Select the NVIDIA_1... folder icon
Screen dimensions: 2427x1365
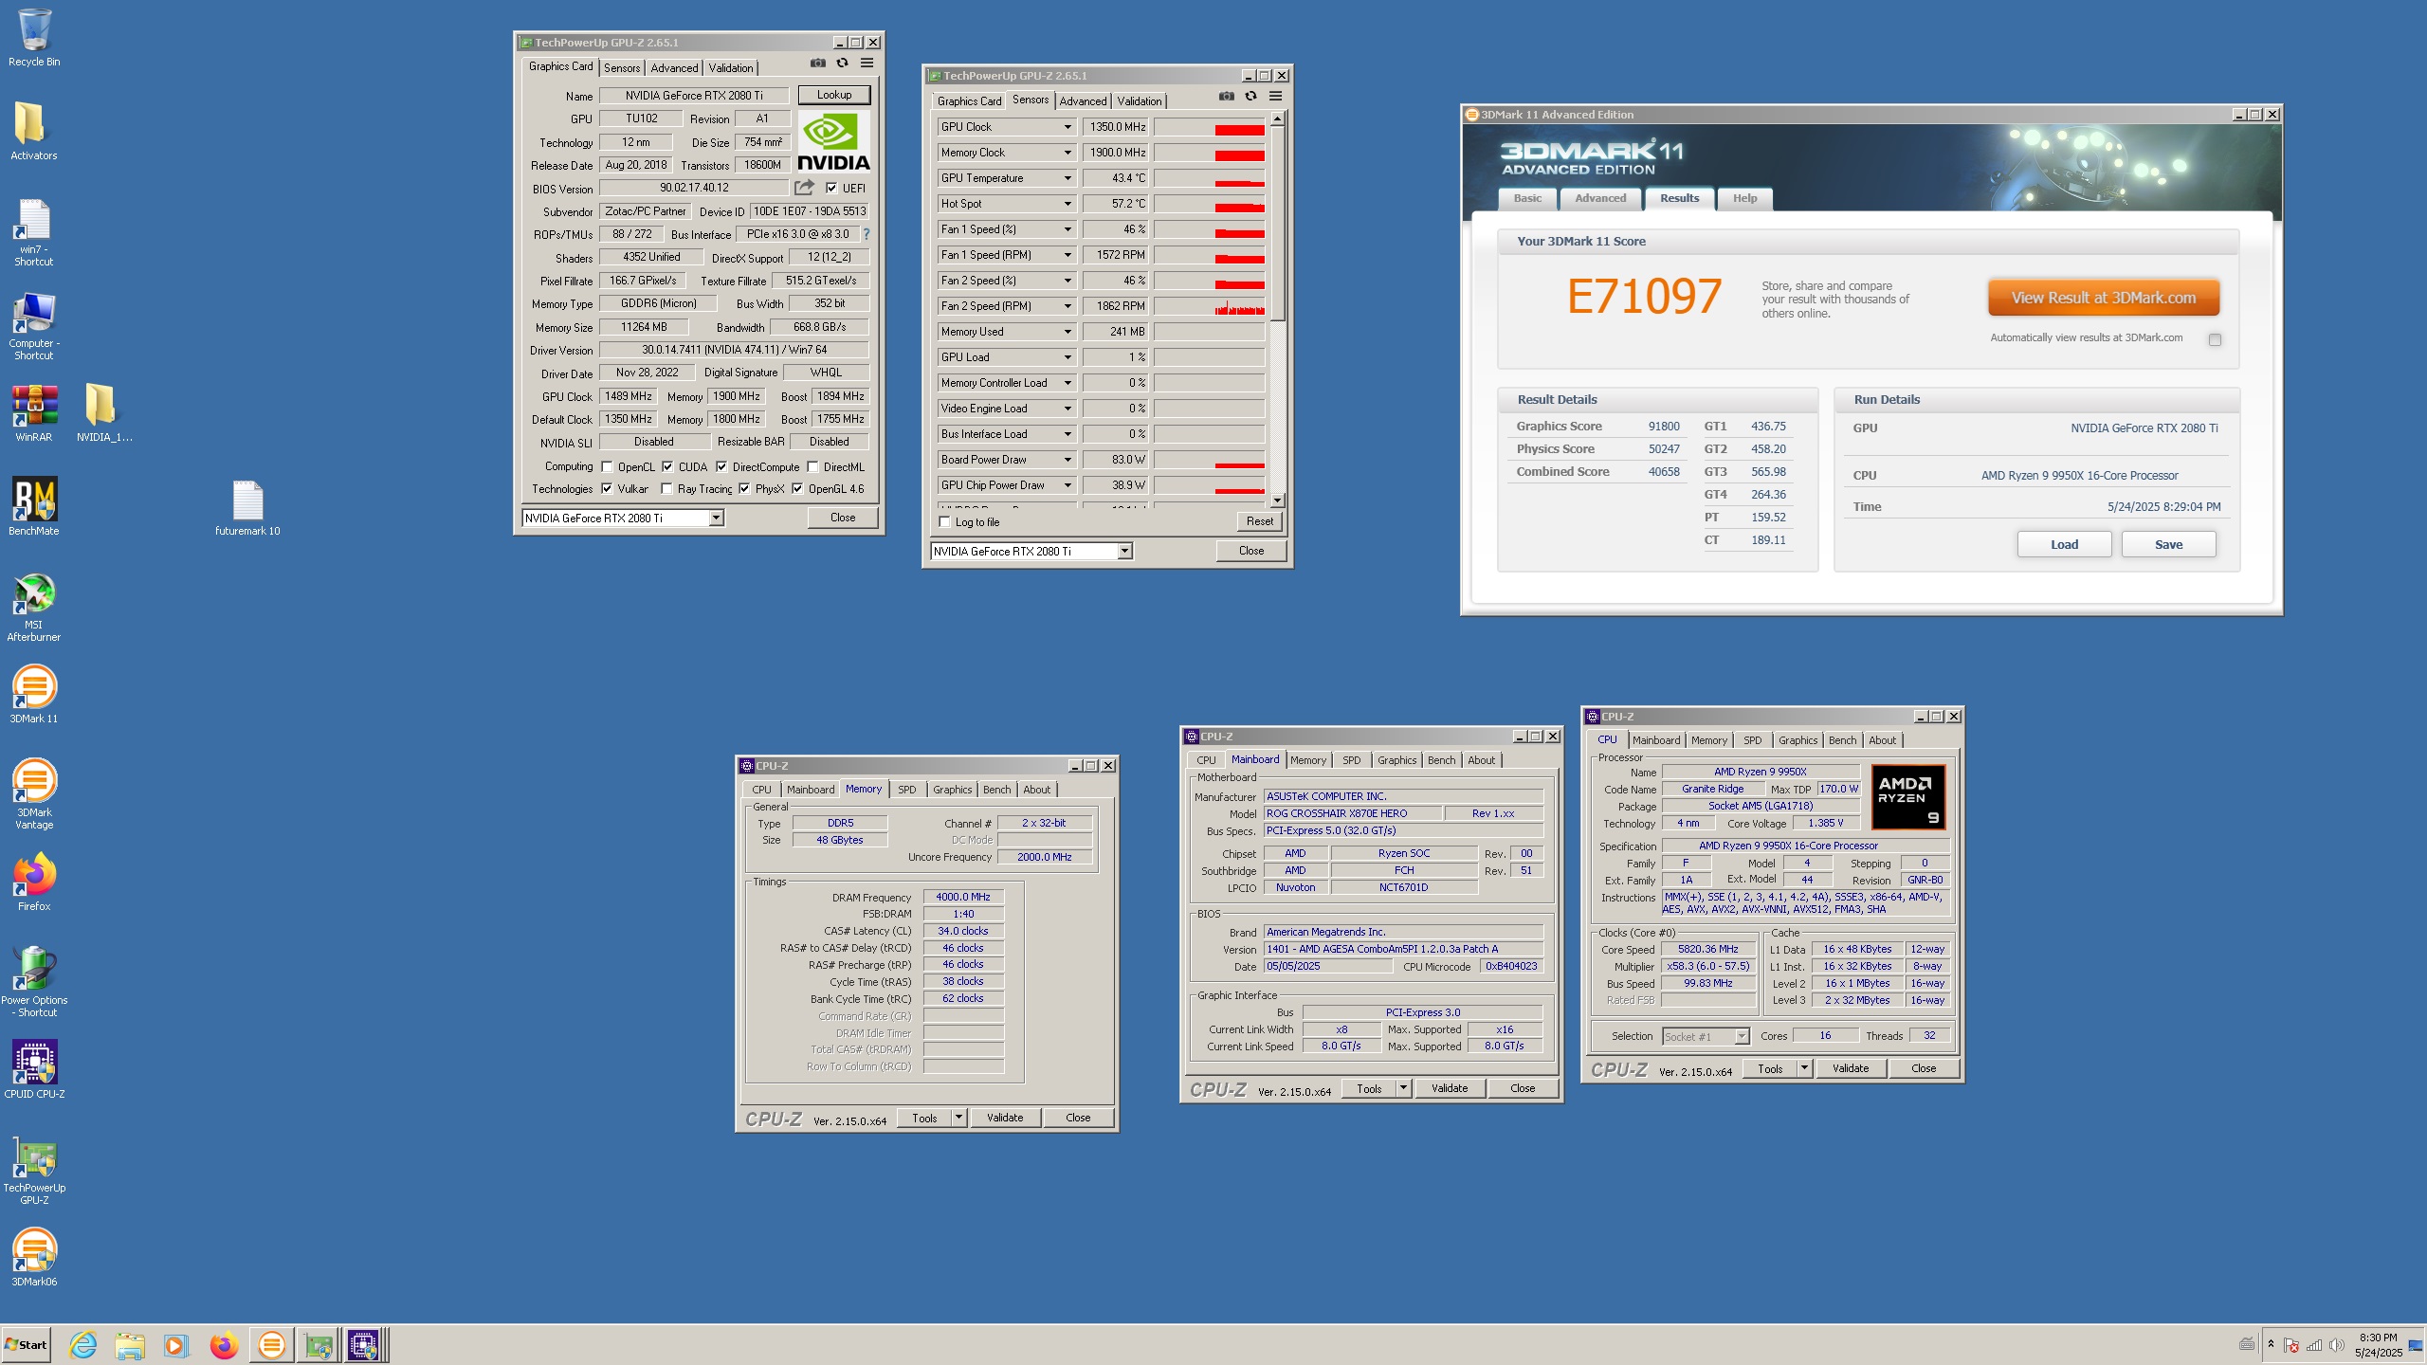[x=103, y=413]
